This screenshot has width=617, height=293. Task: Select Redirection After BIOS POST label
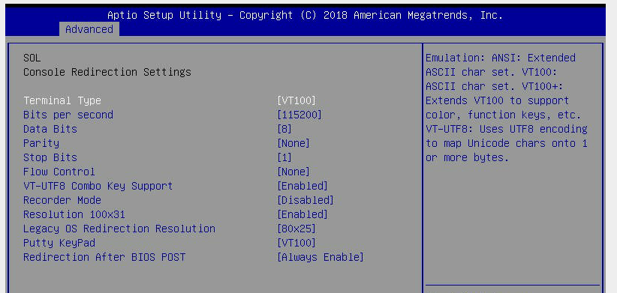tap(104, 257)
